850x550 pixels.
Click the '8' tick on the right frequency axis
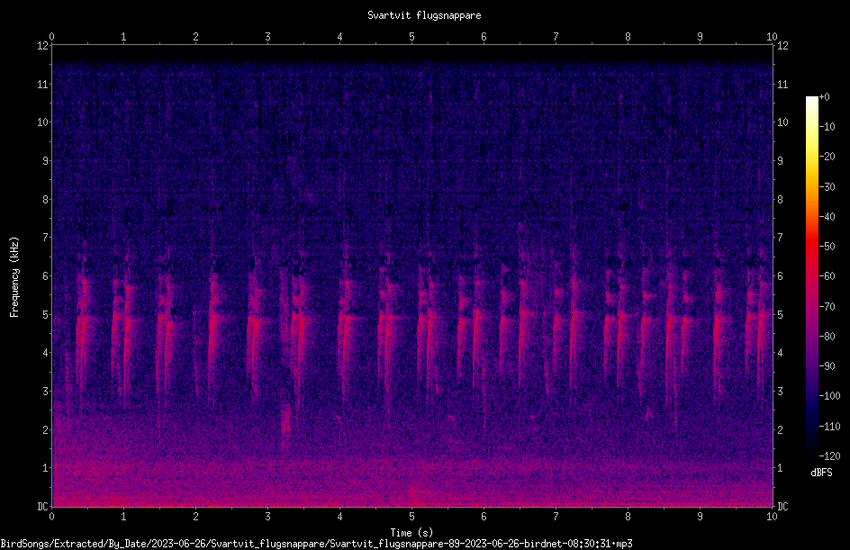[780, 200]
